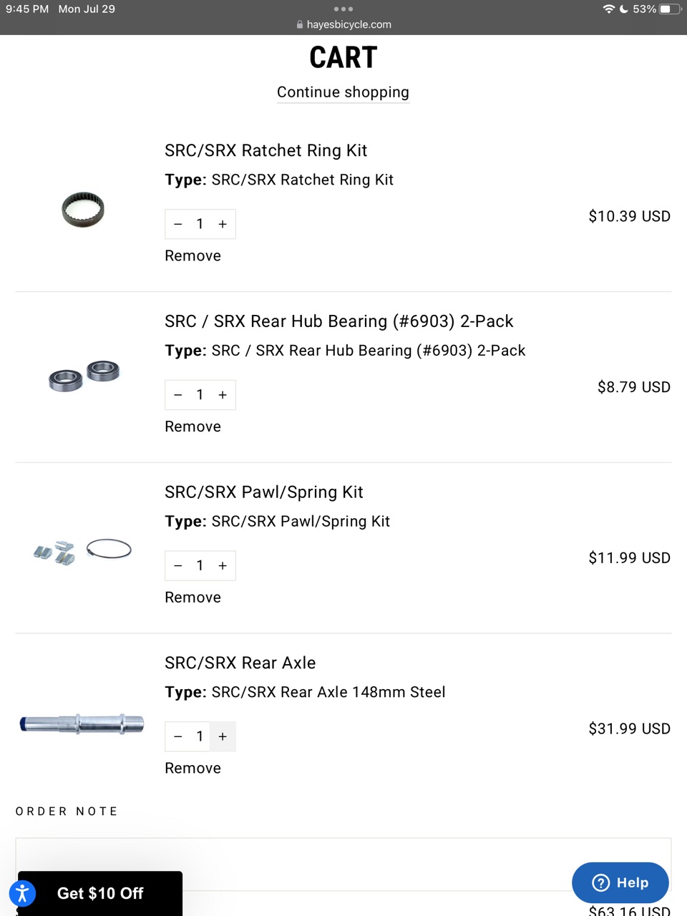Remove the SRC/SRX Rear Axle
Screen dimensions: 687x916
click(x=193, y=768)
